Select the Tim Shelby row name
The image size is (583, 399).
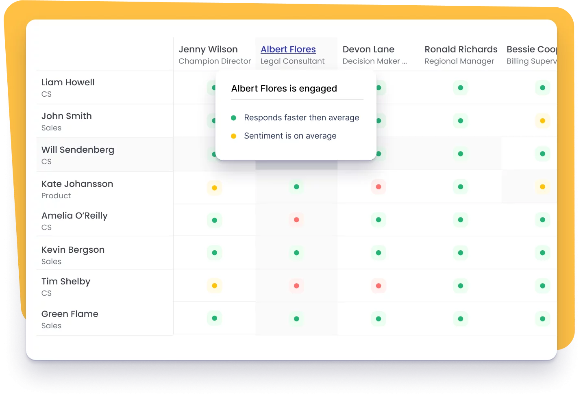click(66, 282)
